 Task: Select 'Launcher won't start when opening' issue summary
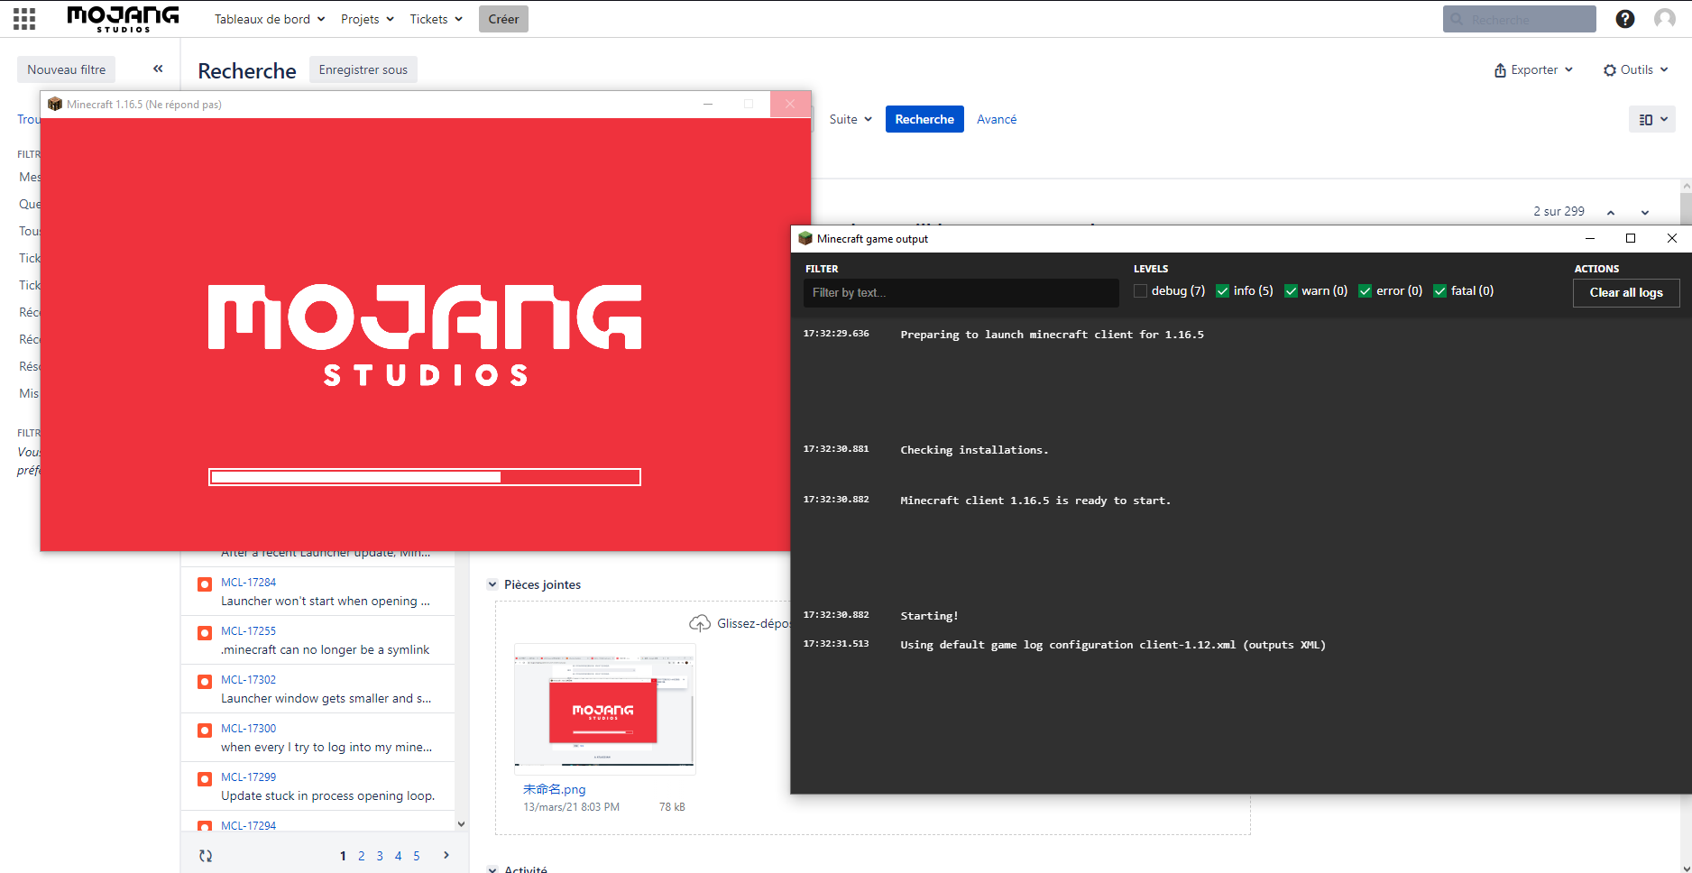coord(326,601)
